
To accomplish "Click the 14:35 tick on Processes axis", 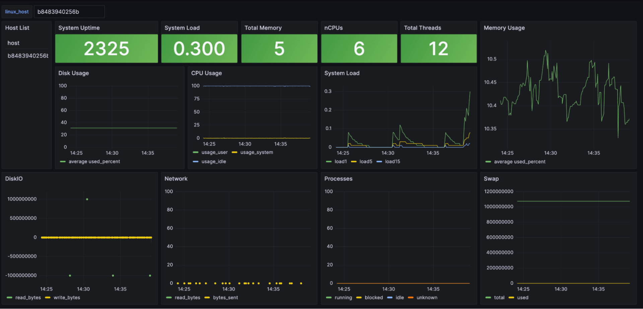I will coord(433,289).
